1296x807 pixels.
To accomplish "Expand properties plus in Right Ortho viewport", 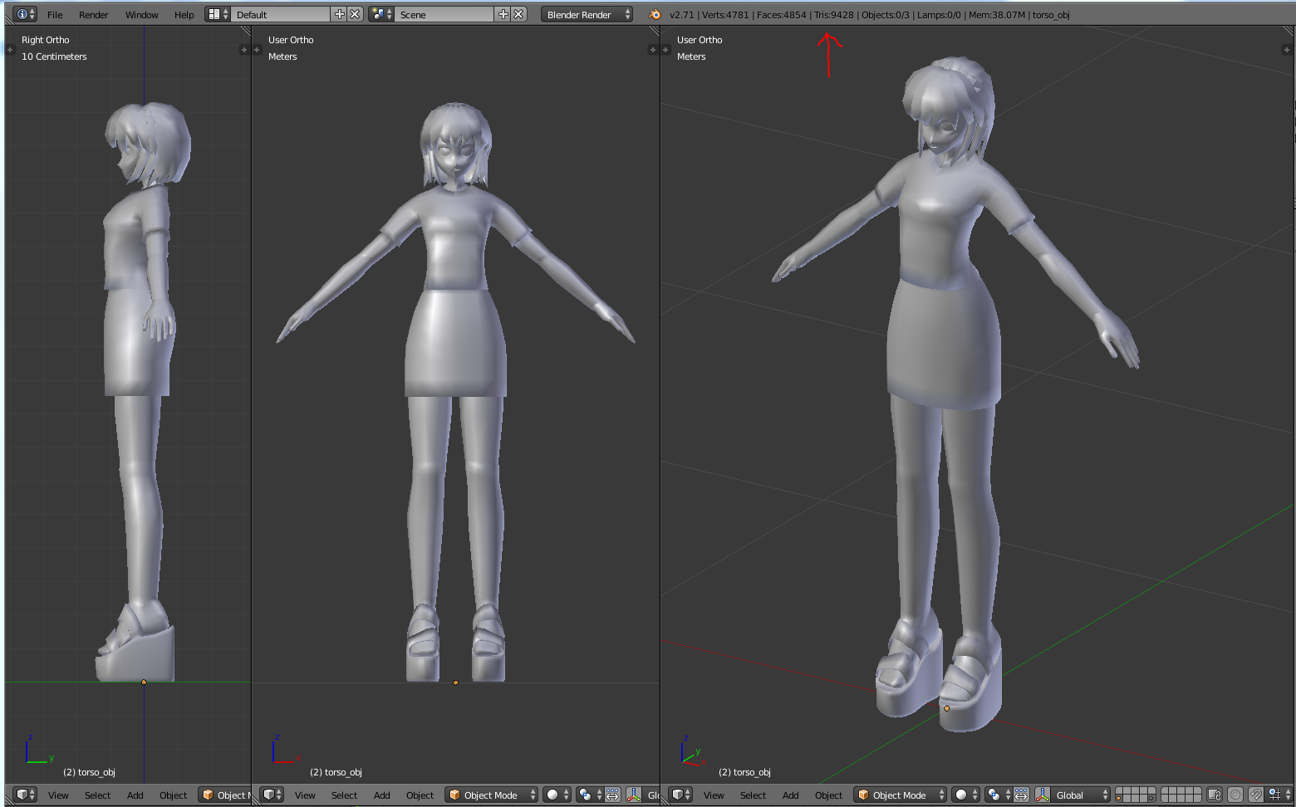I will click(x=244, y=50).
